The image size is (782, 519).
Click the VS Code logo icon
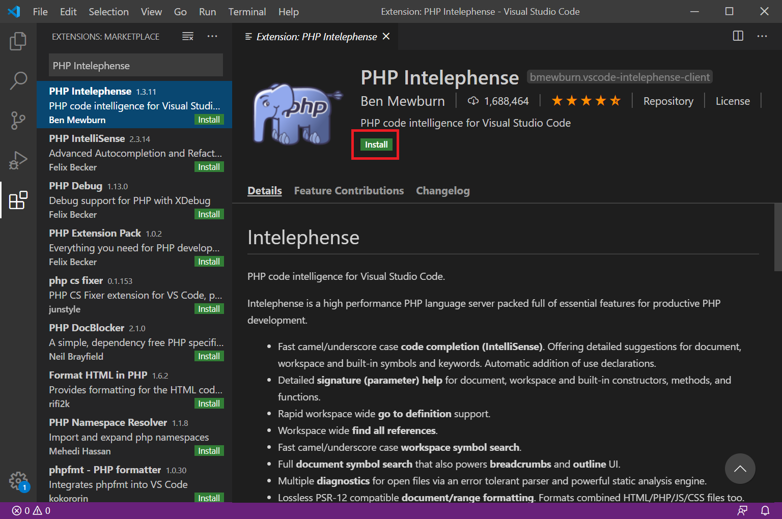pyautogui.click(x=14, y=11)
